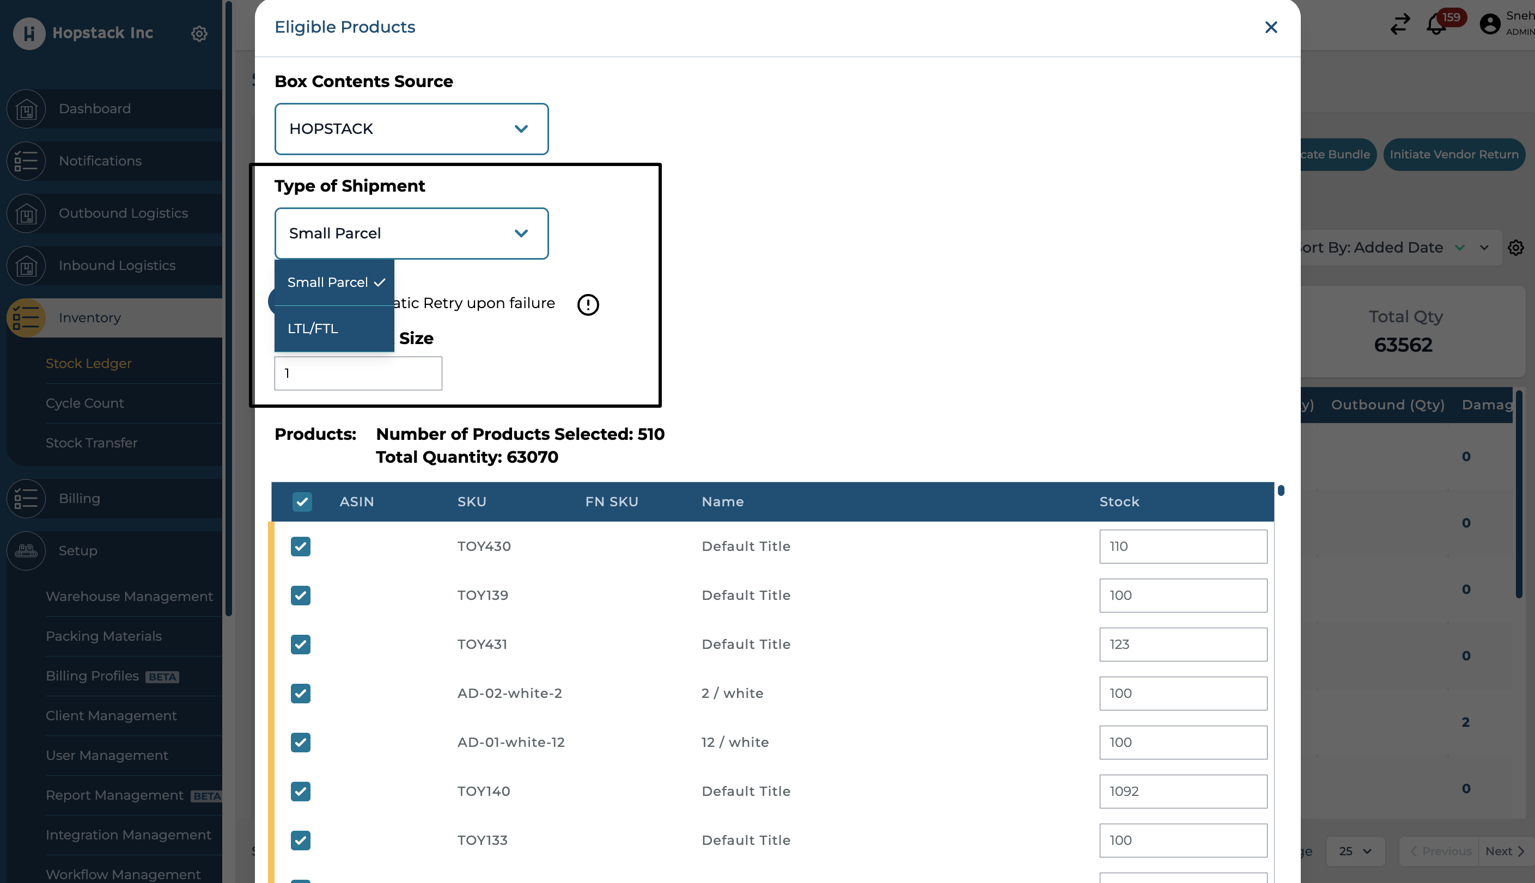Click the Dashboard sidebar icon
1535x883 pixels.
26,109
